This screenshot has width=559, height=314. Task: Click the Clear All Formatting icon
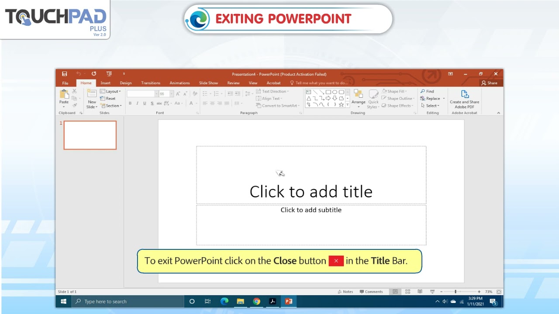(x=195, y=94)
